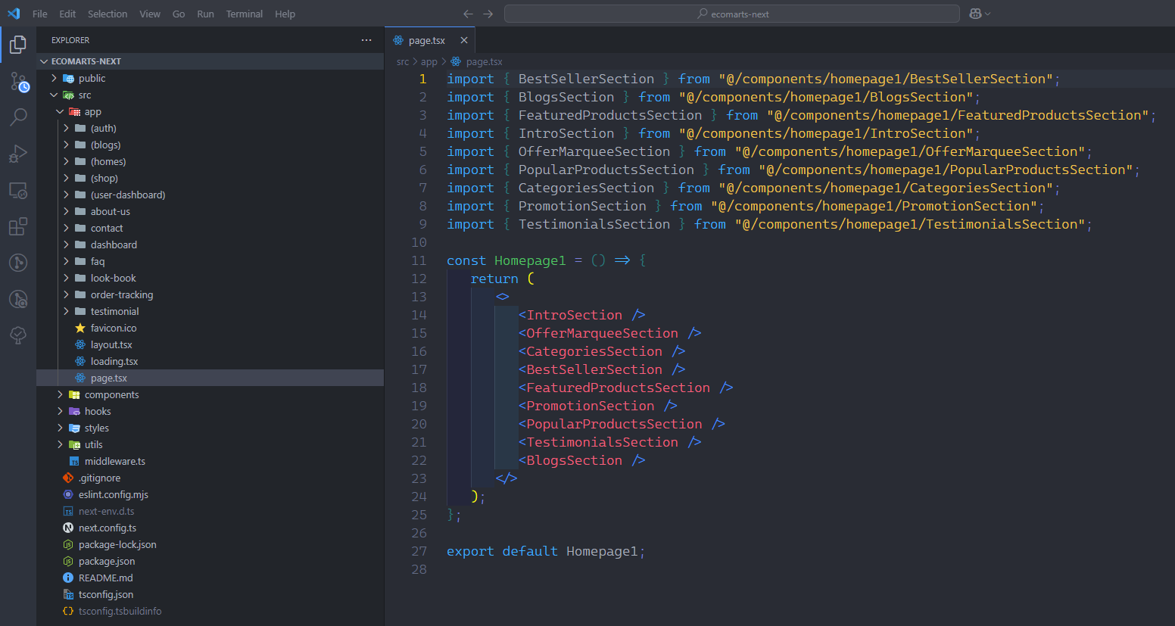Expand the (auth) folder

(103, 128)
